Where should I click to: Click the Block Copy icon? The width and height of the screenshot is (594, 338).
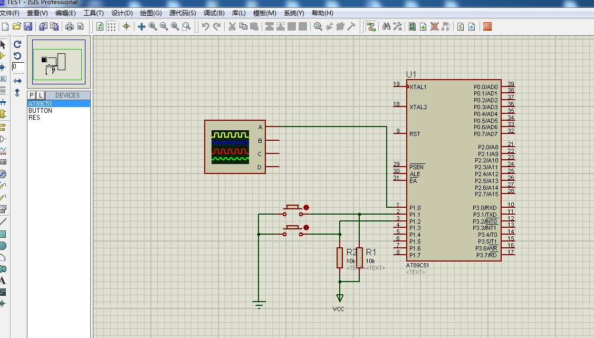point(270,26)
